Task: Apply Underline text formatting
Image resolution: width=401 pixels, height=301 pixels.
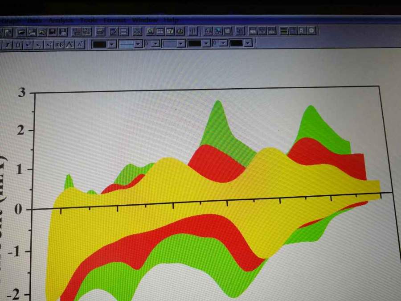Action: tap(18, 45)
